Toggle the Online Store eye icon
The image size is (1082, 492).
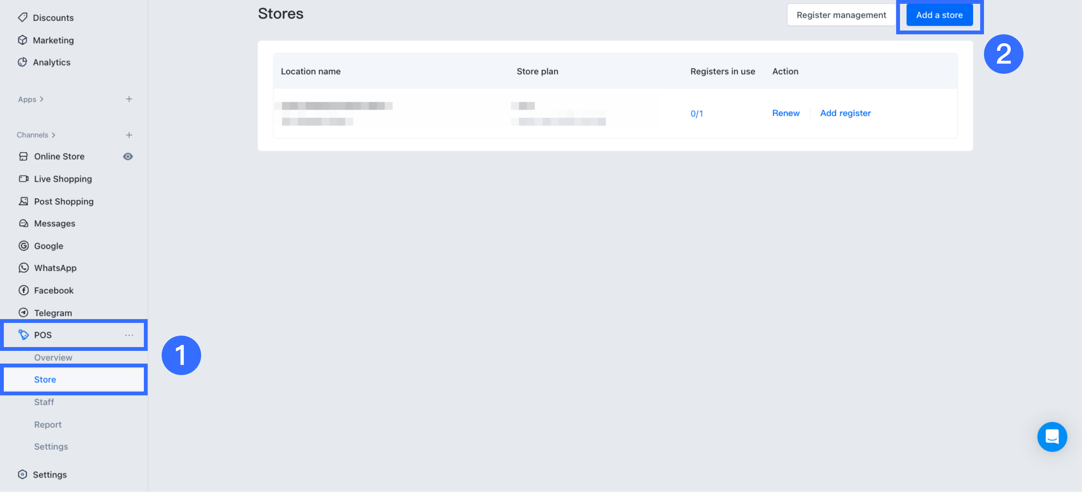pyautogui.click(x=128, y=156)
